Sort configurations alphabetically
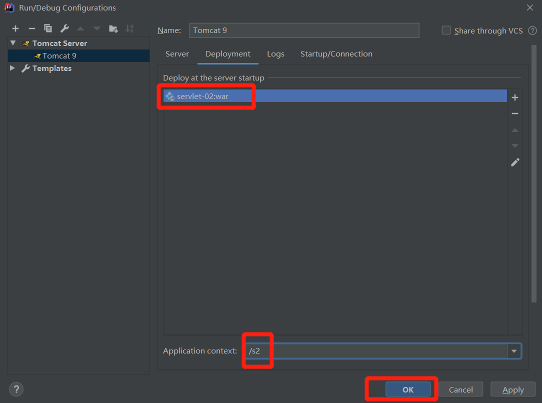Screen dimensions: 542x403 click(x=129, y=28)
